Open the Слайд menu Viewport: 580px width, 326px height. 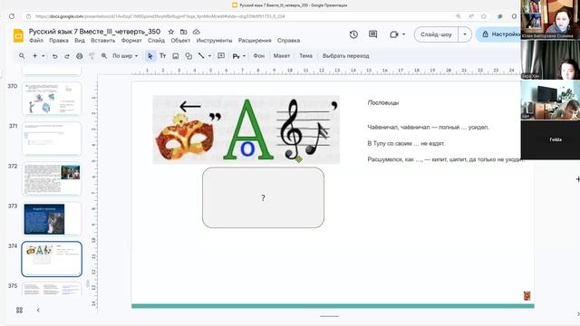click(156, 40)
